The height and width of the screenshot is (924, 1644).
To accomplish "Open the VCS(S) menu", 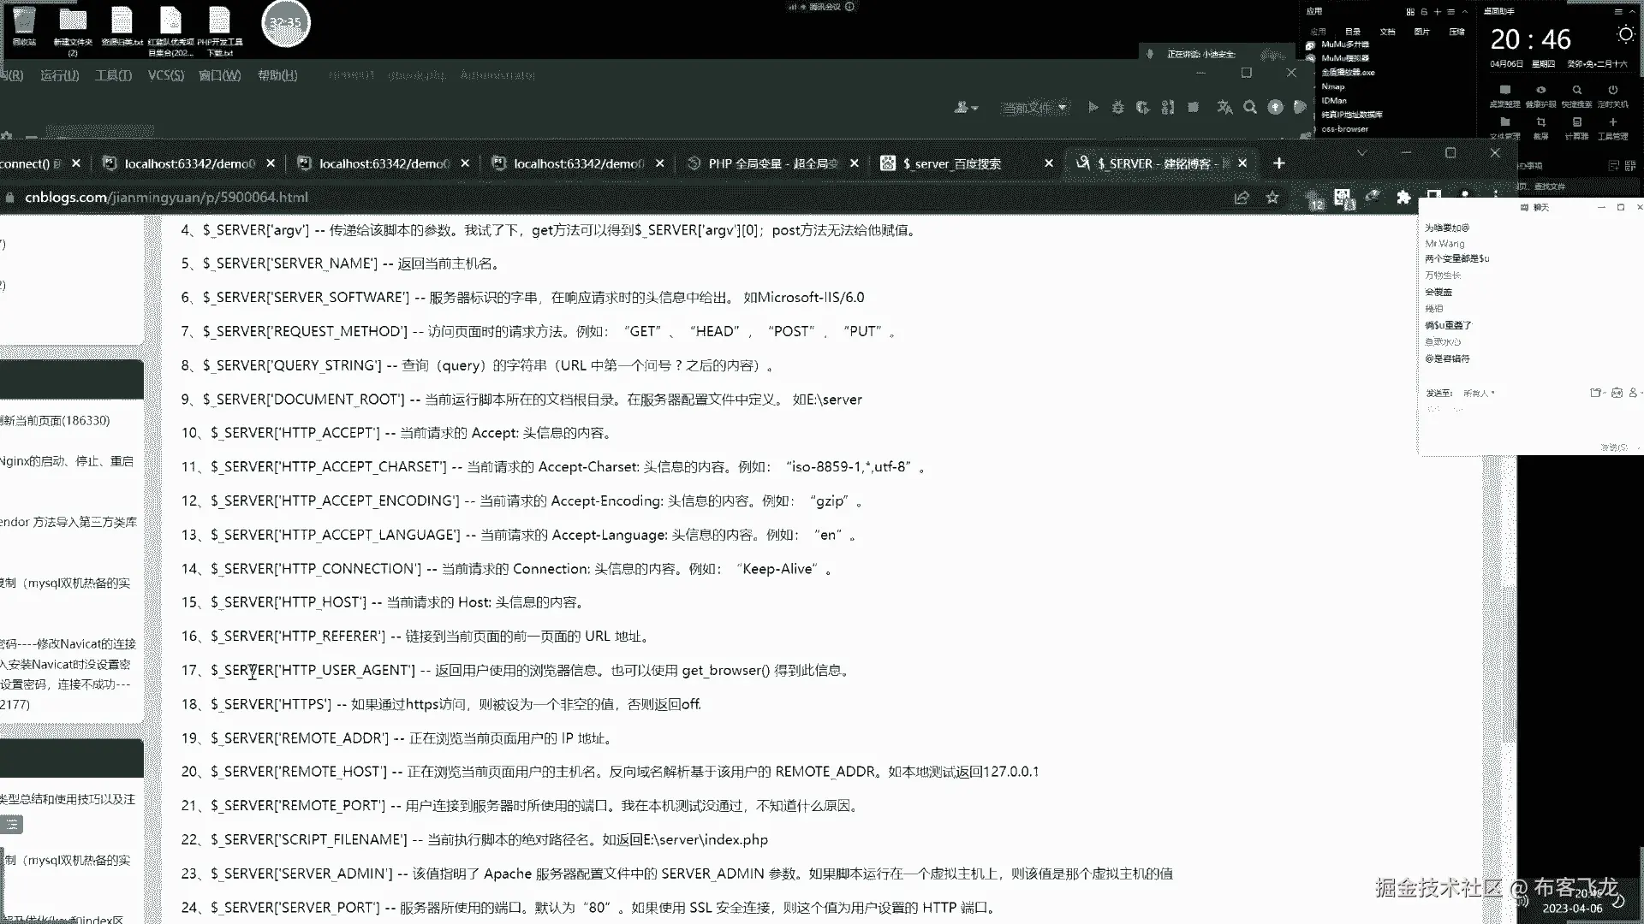I will point(165,75).
